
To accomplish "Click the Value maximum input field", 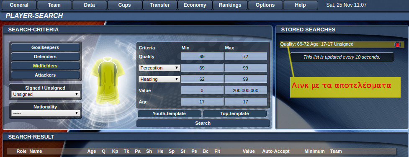I will point(246,90).
